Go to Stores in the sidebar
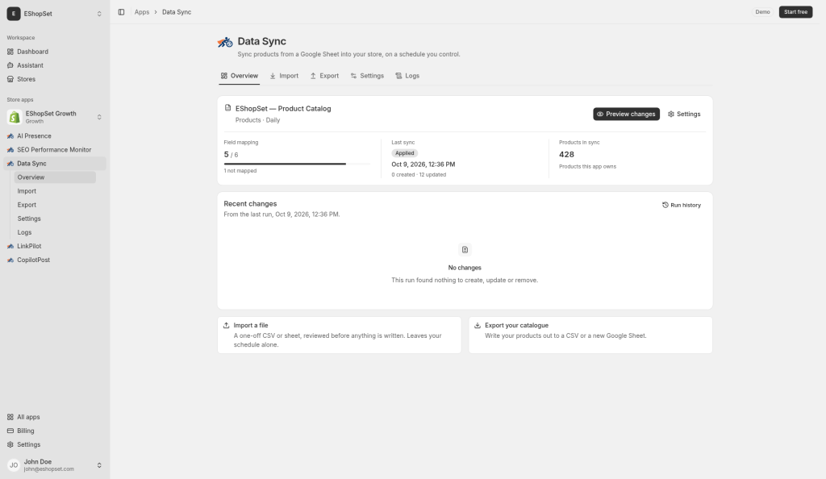This screenshot has width=826, height=479. tap(55, 79)
